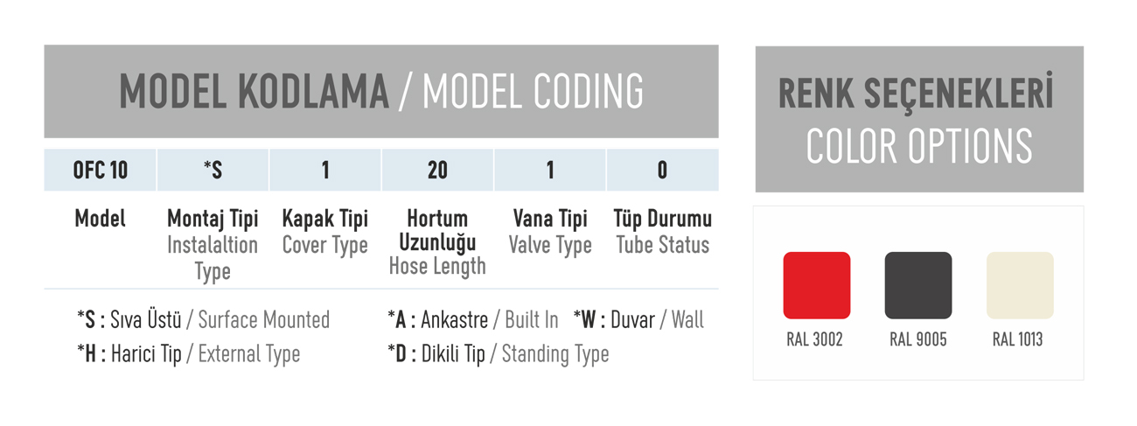Click the Harici Tip External Type legend

[x=189, y=354]
